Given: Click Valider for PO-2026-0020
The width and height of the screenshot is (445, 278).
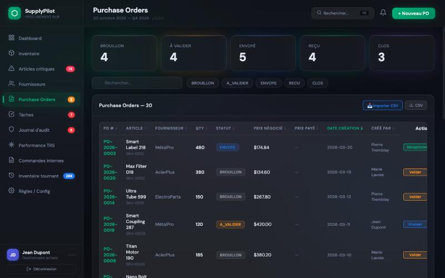Looking at the screenshot, I should 415,172.
